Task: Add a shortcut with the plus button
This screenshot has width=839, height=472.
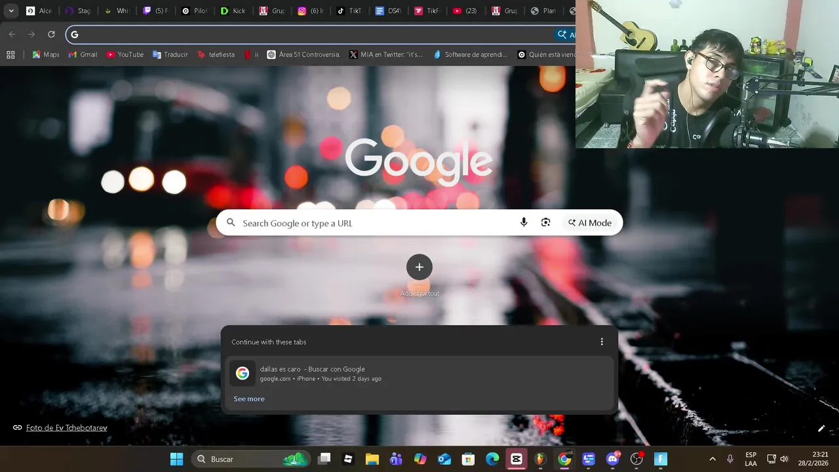Action: pos(419,267)
